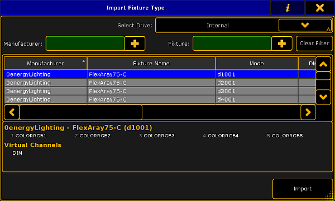This screenshot has width=335, height=201.
Task: Open the Internal drive selection box
Action: tap(218, 25)
